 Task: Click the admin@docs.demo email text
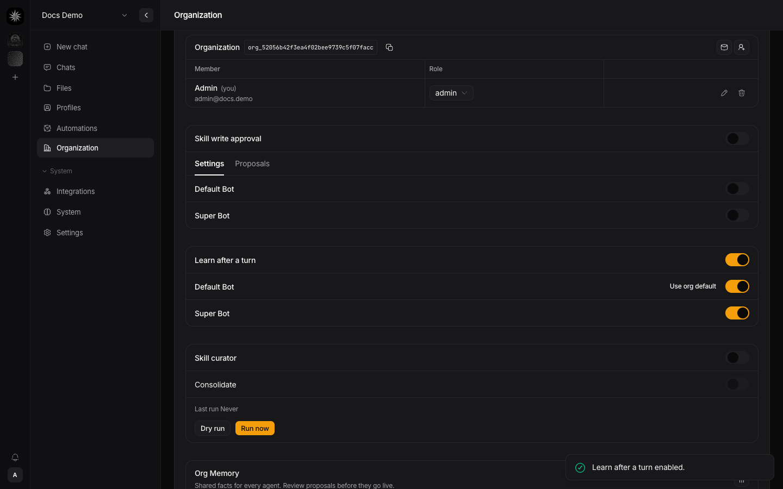pos(223,99)
